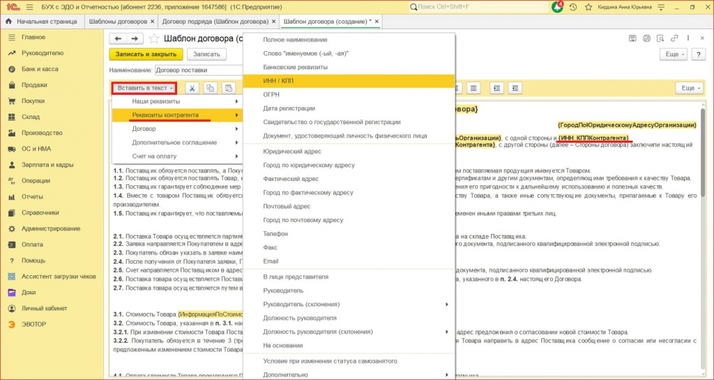Viewport: 714px width, 380px height.
Task: Focus the global search field
Action: [478, 7]
